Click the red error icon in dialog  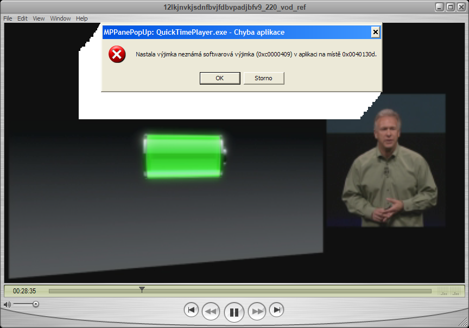tap(117, 54)
